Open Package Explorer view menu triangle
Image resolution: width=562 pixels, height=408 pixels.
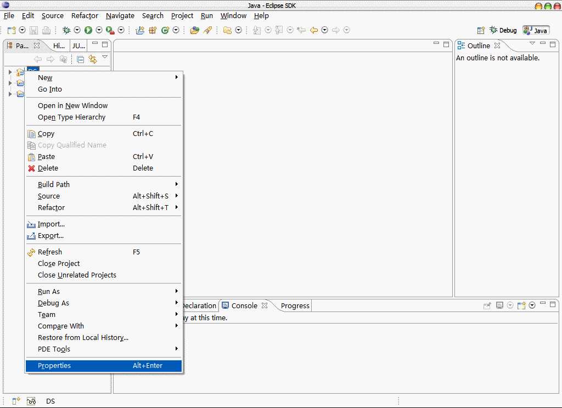click(x=105, y=57)
